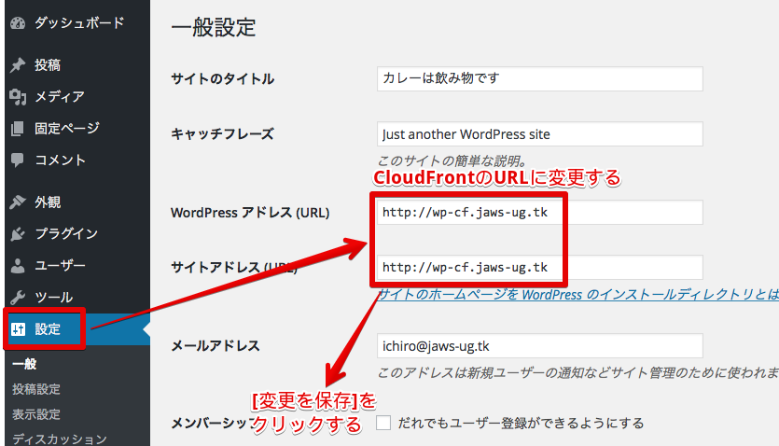Click the plug icon beside プラグイン
779x446 pixels.
[x=18, y=233]
